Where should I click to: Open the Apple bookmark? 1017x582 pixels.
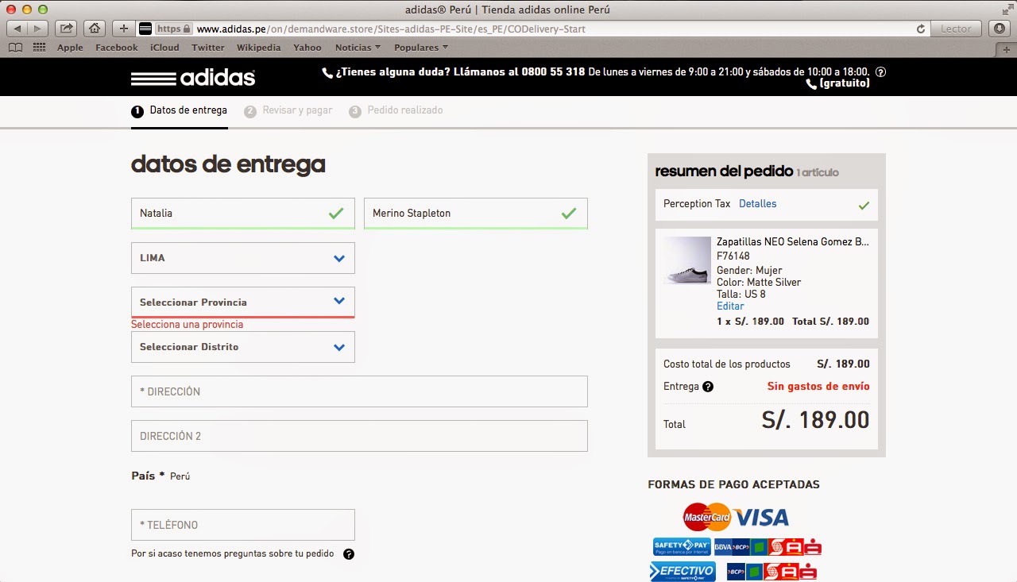click(70, 48)
